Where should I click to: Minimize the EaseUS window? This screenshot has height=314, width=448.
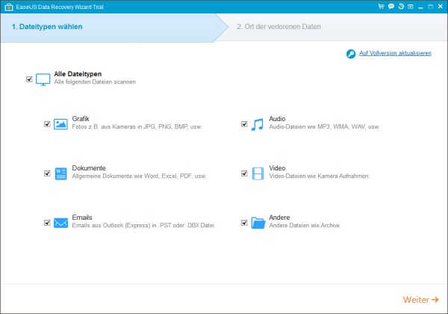coord(420,7)
